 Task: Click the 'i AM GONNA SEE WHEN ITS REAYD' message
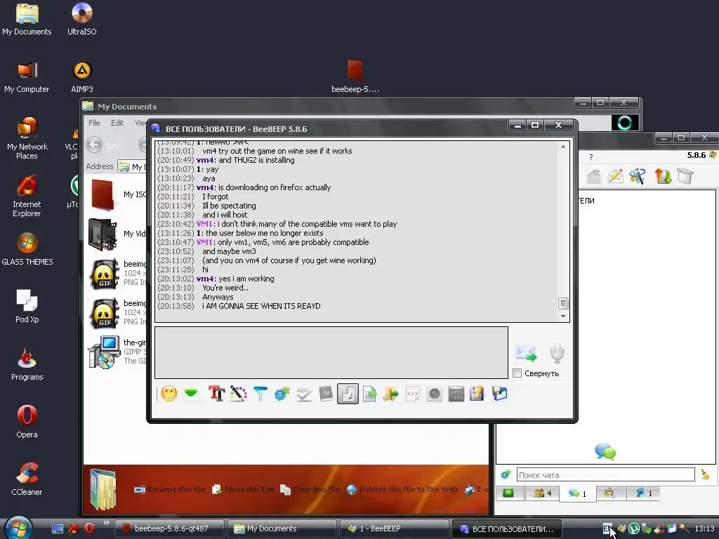point(261,306)
